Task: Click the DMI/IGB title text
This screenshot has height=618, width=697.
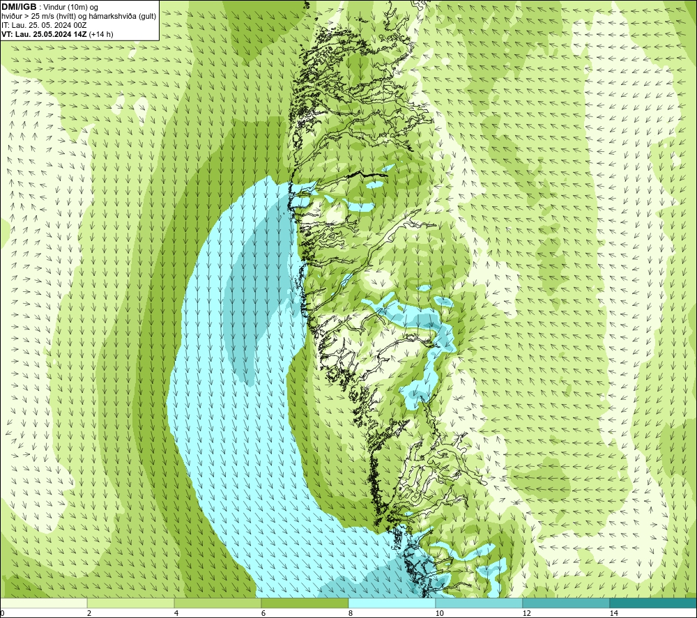Action: coord(19,7)
